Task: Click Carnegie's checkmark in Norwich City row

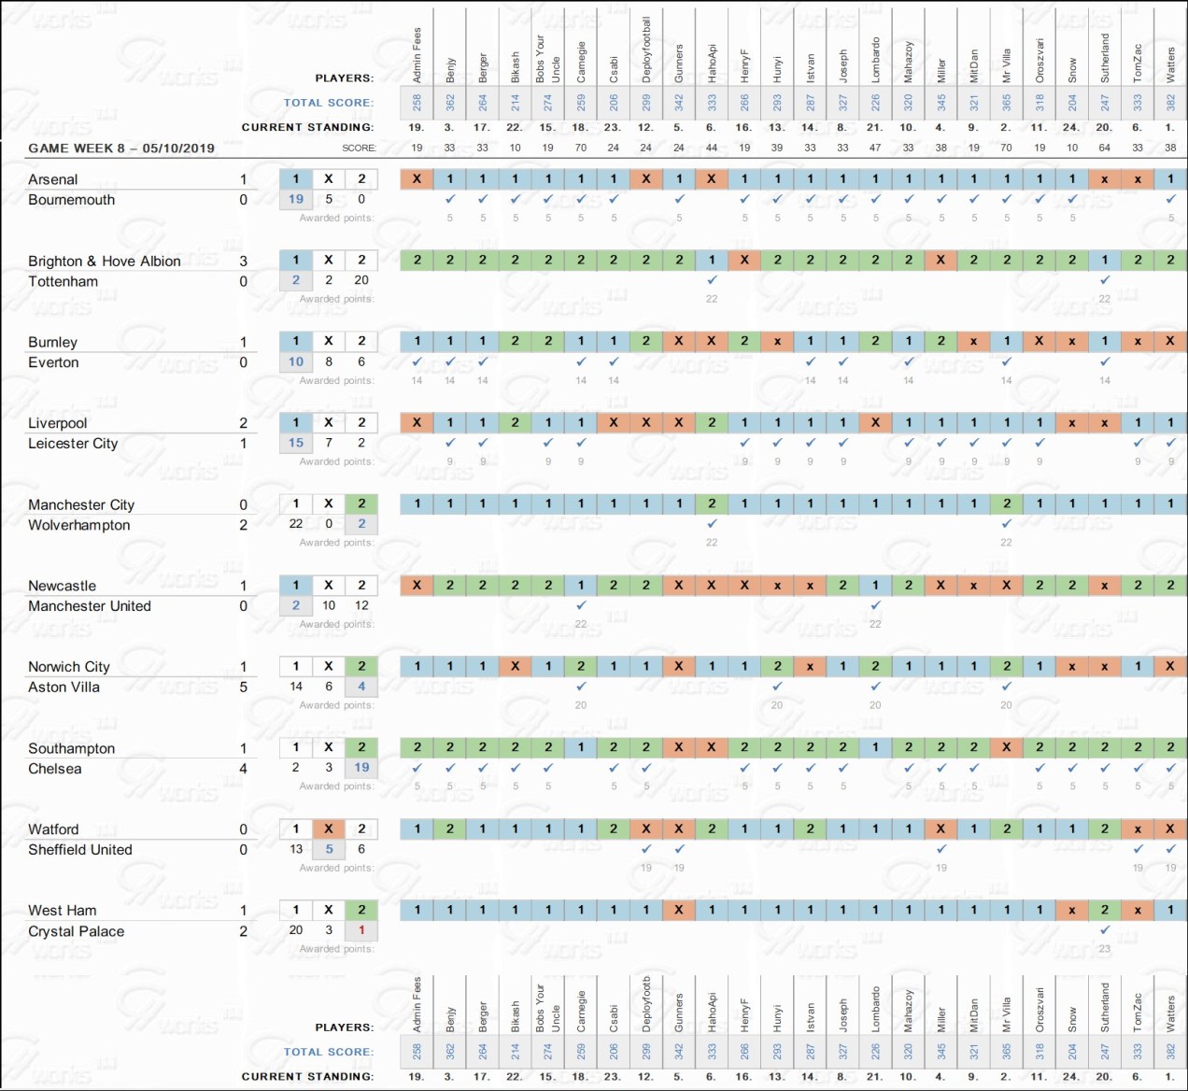Action: pyautogui.click(x=581, y=687)
